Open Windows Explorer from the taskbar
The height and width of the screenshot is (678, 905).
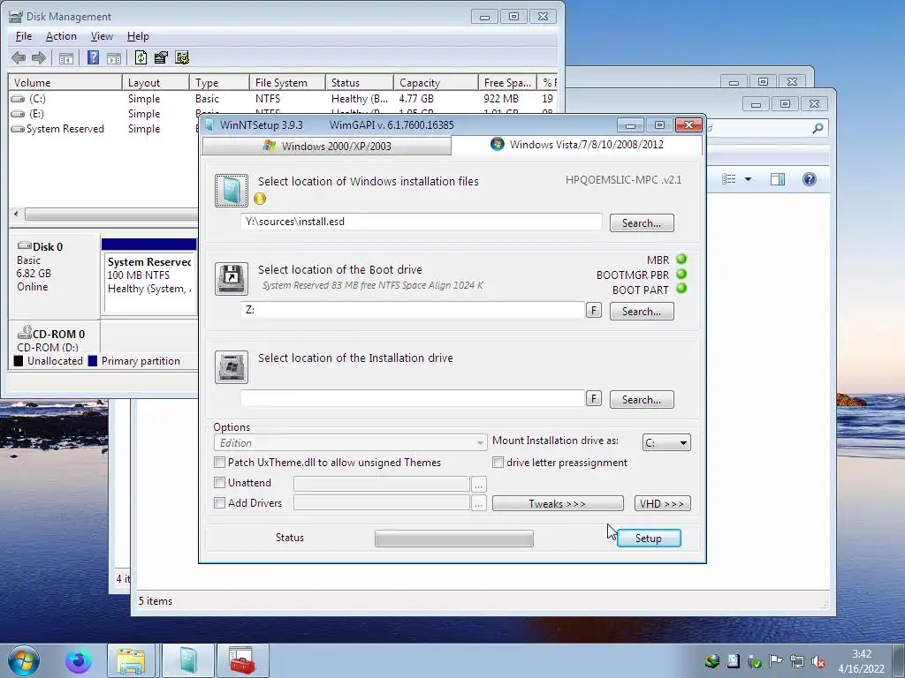click(131, 660)
